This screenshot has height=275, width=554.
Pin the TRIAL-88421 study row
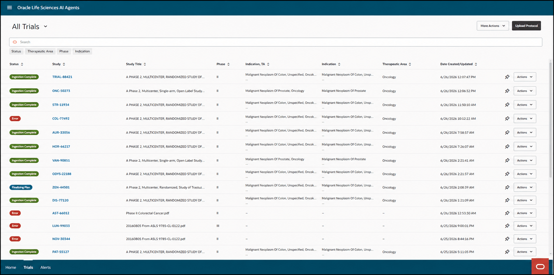(507, 77)
